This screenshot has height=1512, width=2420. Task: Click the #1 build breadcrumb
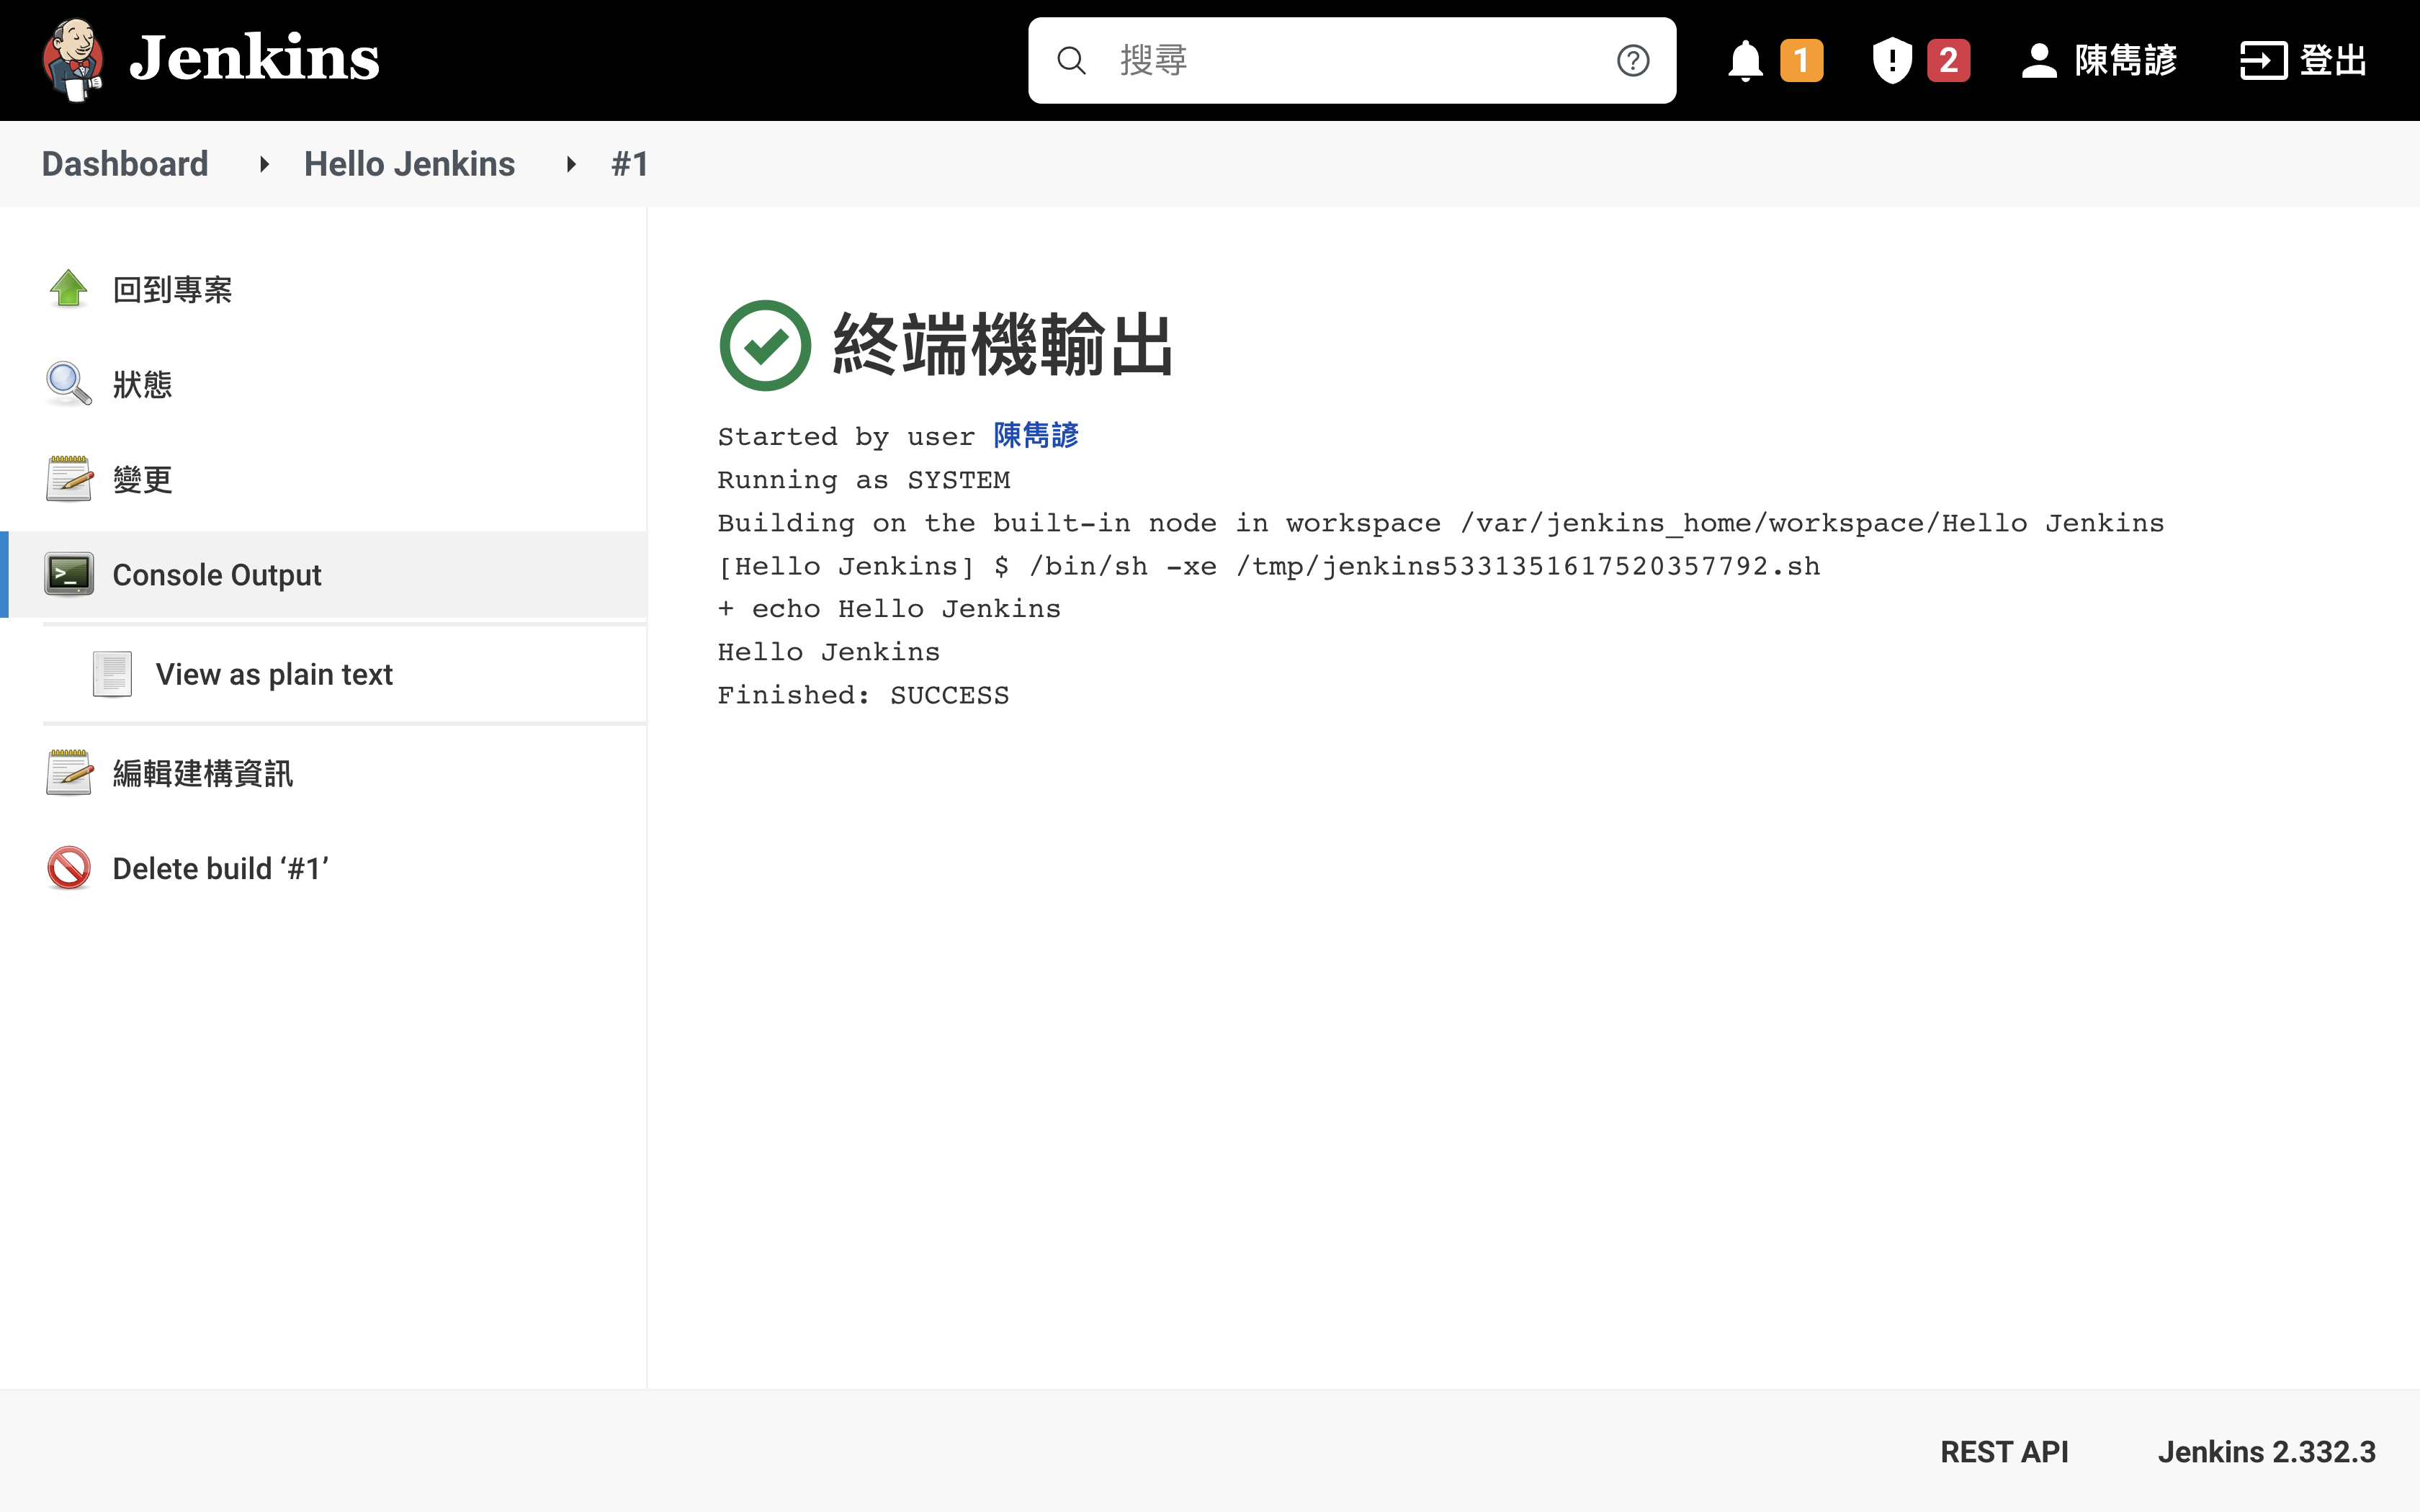(630, 164)
